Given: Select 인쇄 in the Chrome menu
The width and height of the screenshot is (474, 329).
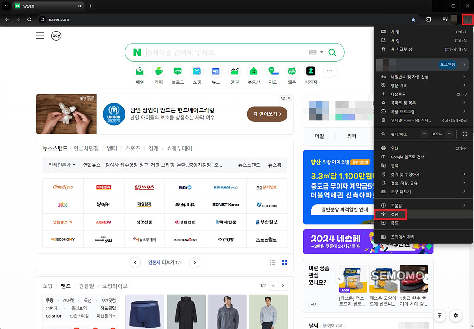Looking at the screenshot, I should click(423, 148).
